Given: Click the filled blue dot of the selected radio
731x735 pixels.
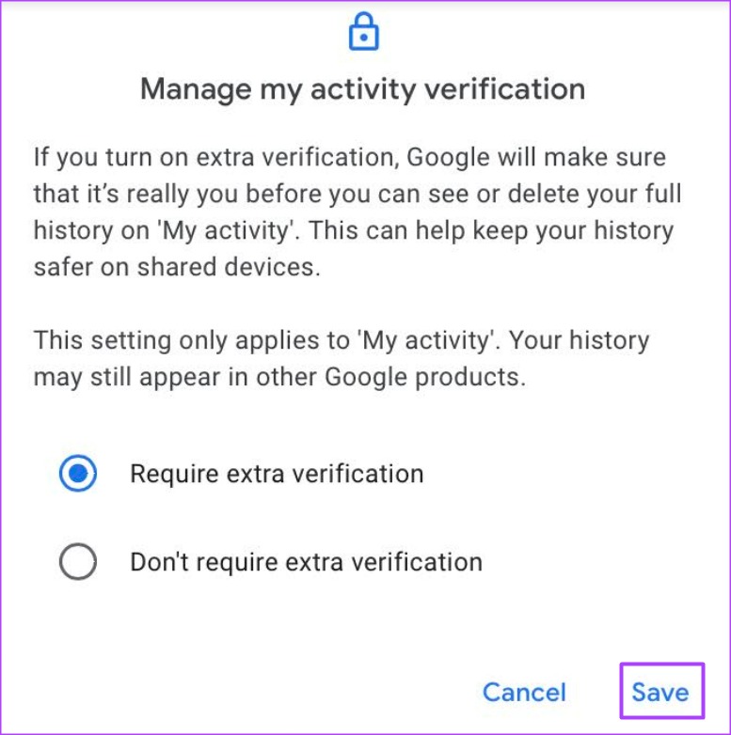Looking at the screenshot, I should coord(78,473).
